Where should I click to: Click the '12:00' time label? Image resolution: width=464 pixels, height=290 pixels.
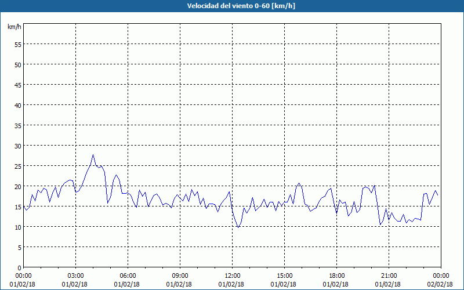tap(233, 276)
